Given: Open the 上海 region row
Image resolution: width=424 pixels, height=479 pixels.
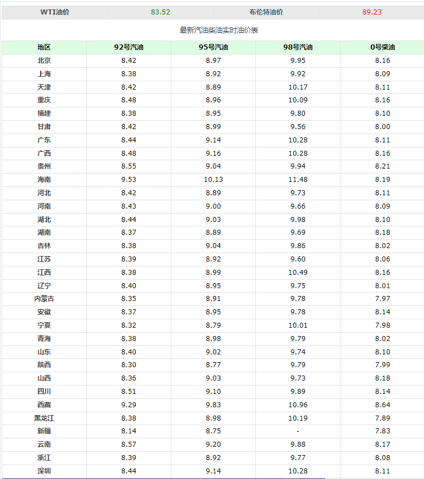Looking at the screenshot, I should coord(213,74).
